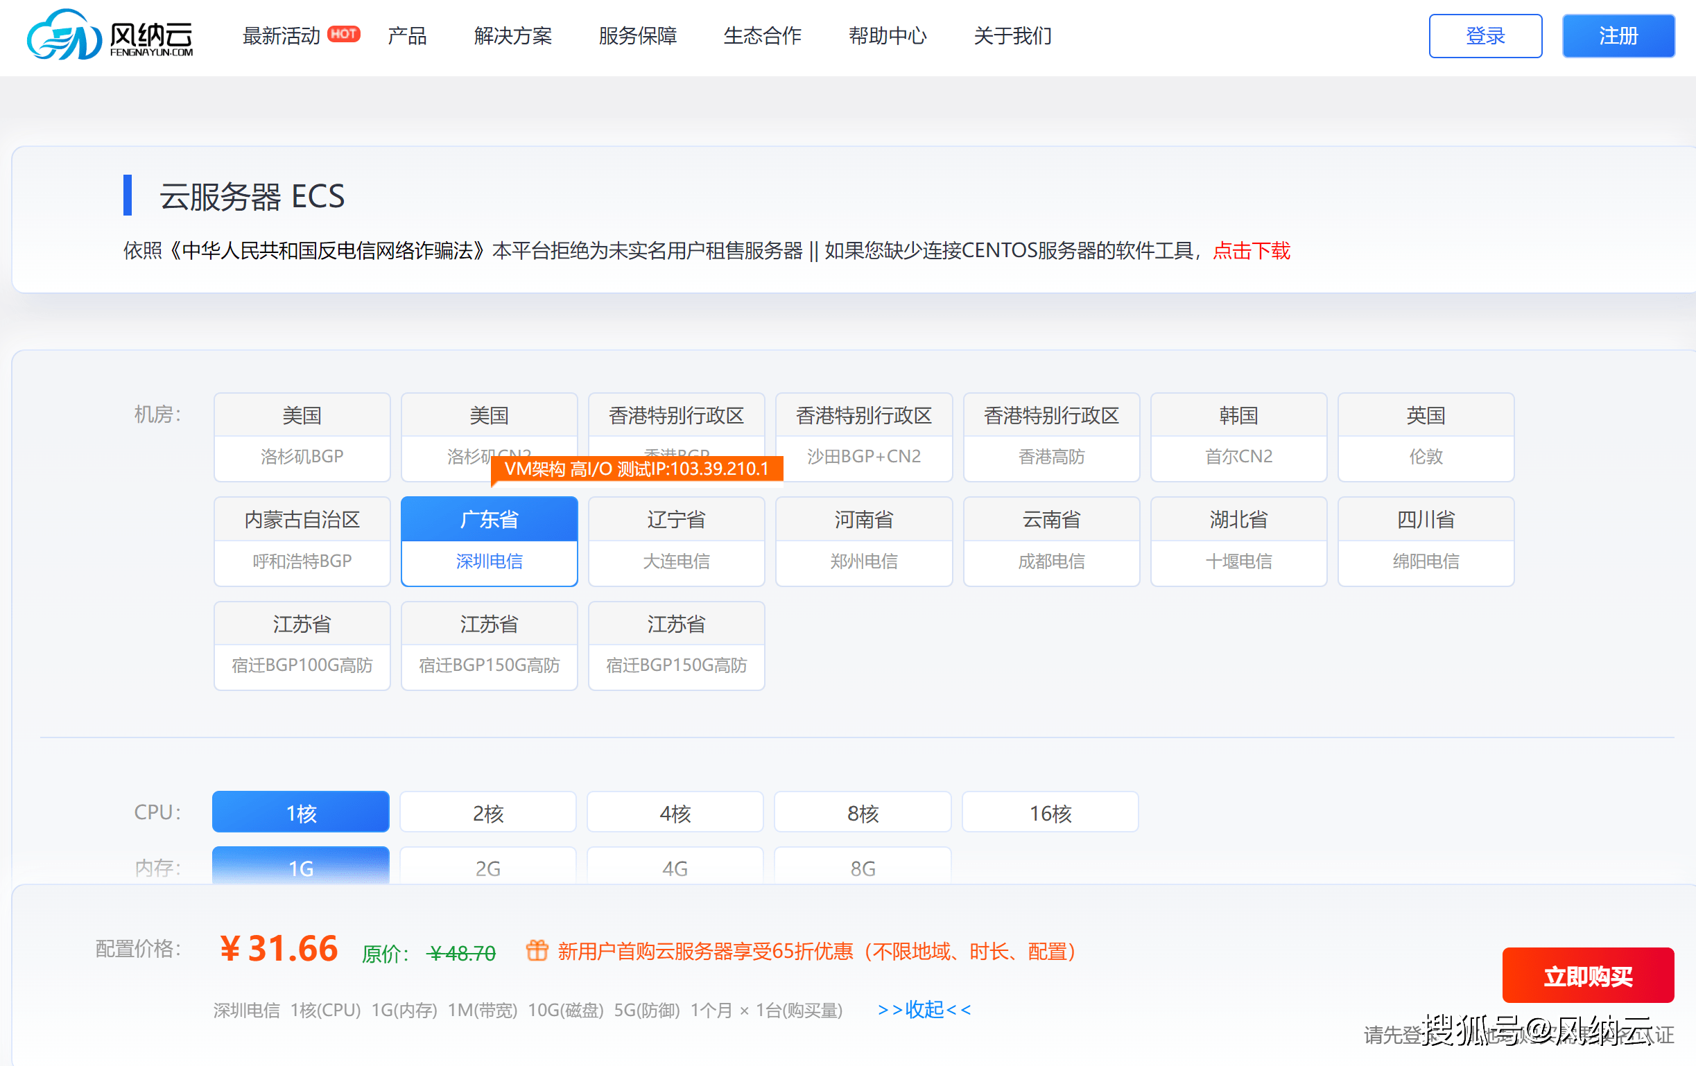Viewport: 1696px width, 1066px height.
Task: Choose 4核 CPU option
Action: (x=675, y=812)
